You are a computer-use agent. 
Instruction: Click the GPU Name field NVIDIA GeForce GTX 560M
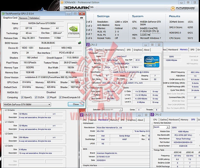tap(42, 23)
